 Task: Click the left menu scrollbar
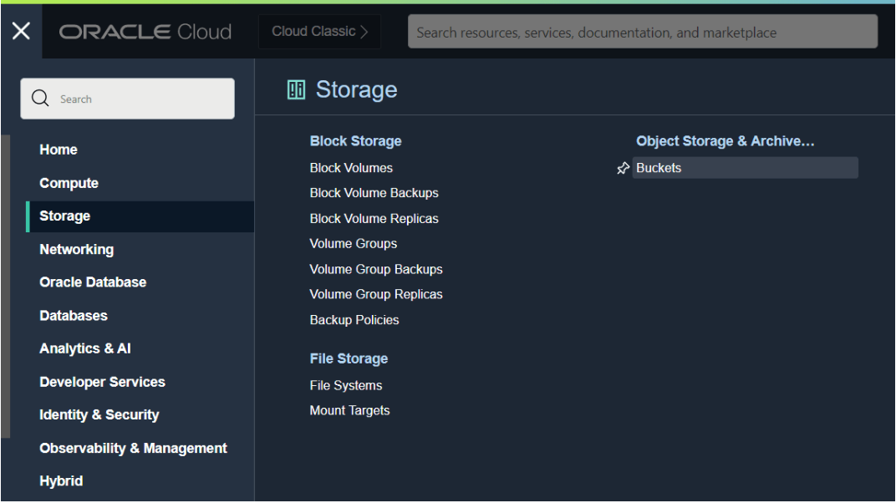pyautogui.click(x=5, y=284)
